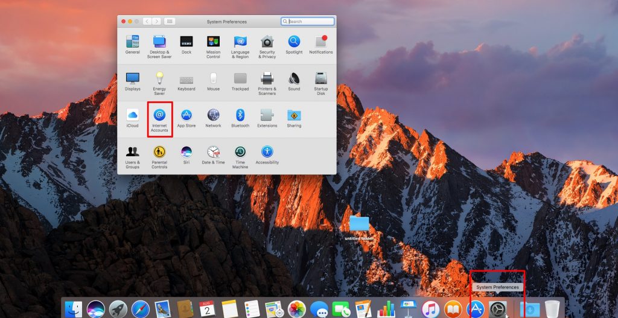Image resolution: width=618 pixels, height=318 pixels.
Task: Open Finder from the Dock
Action: point(73,310)
